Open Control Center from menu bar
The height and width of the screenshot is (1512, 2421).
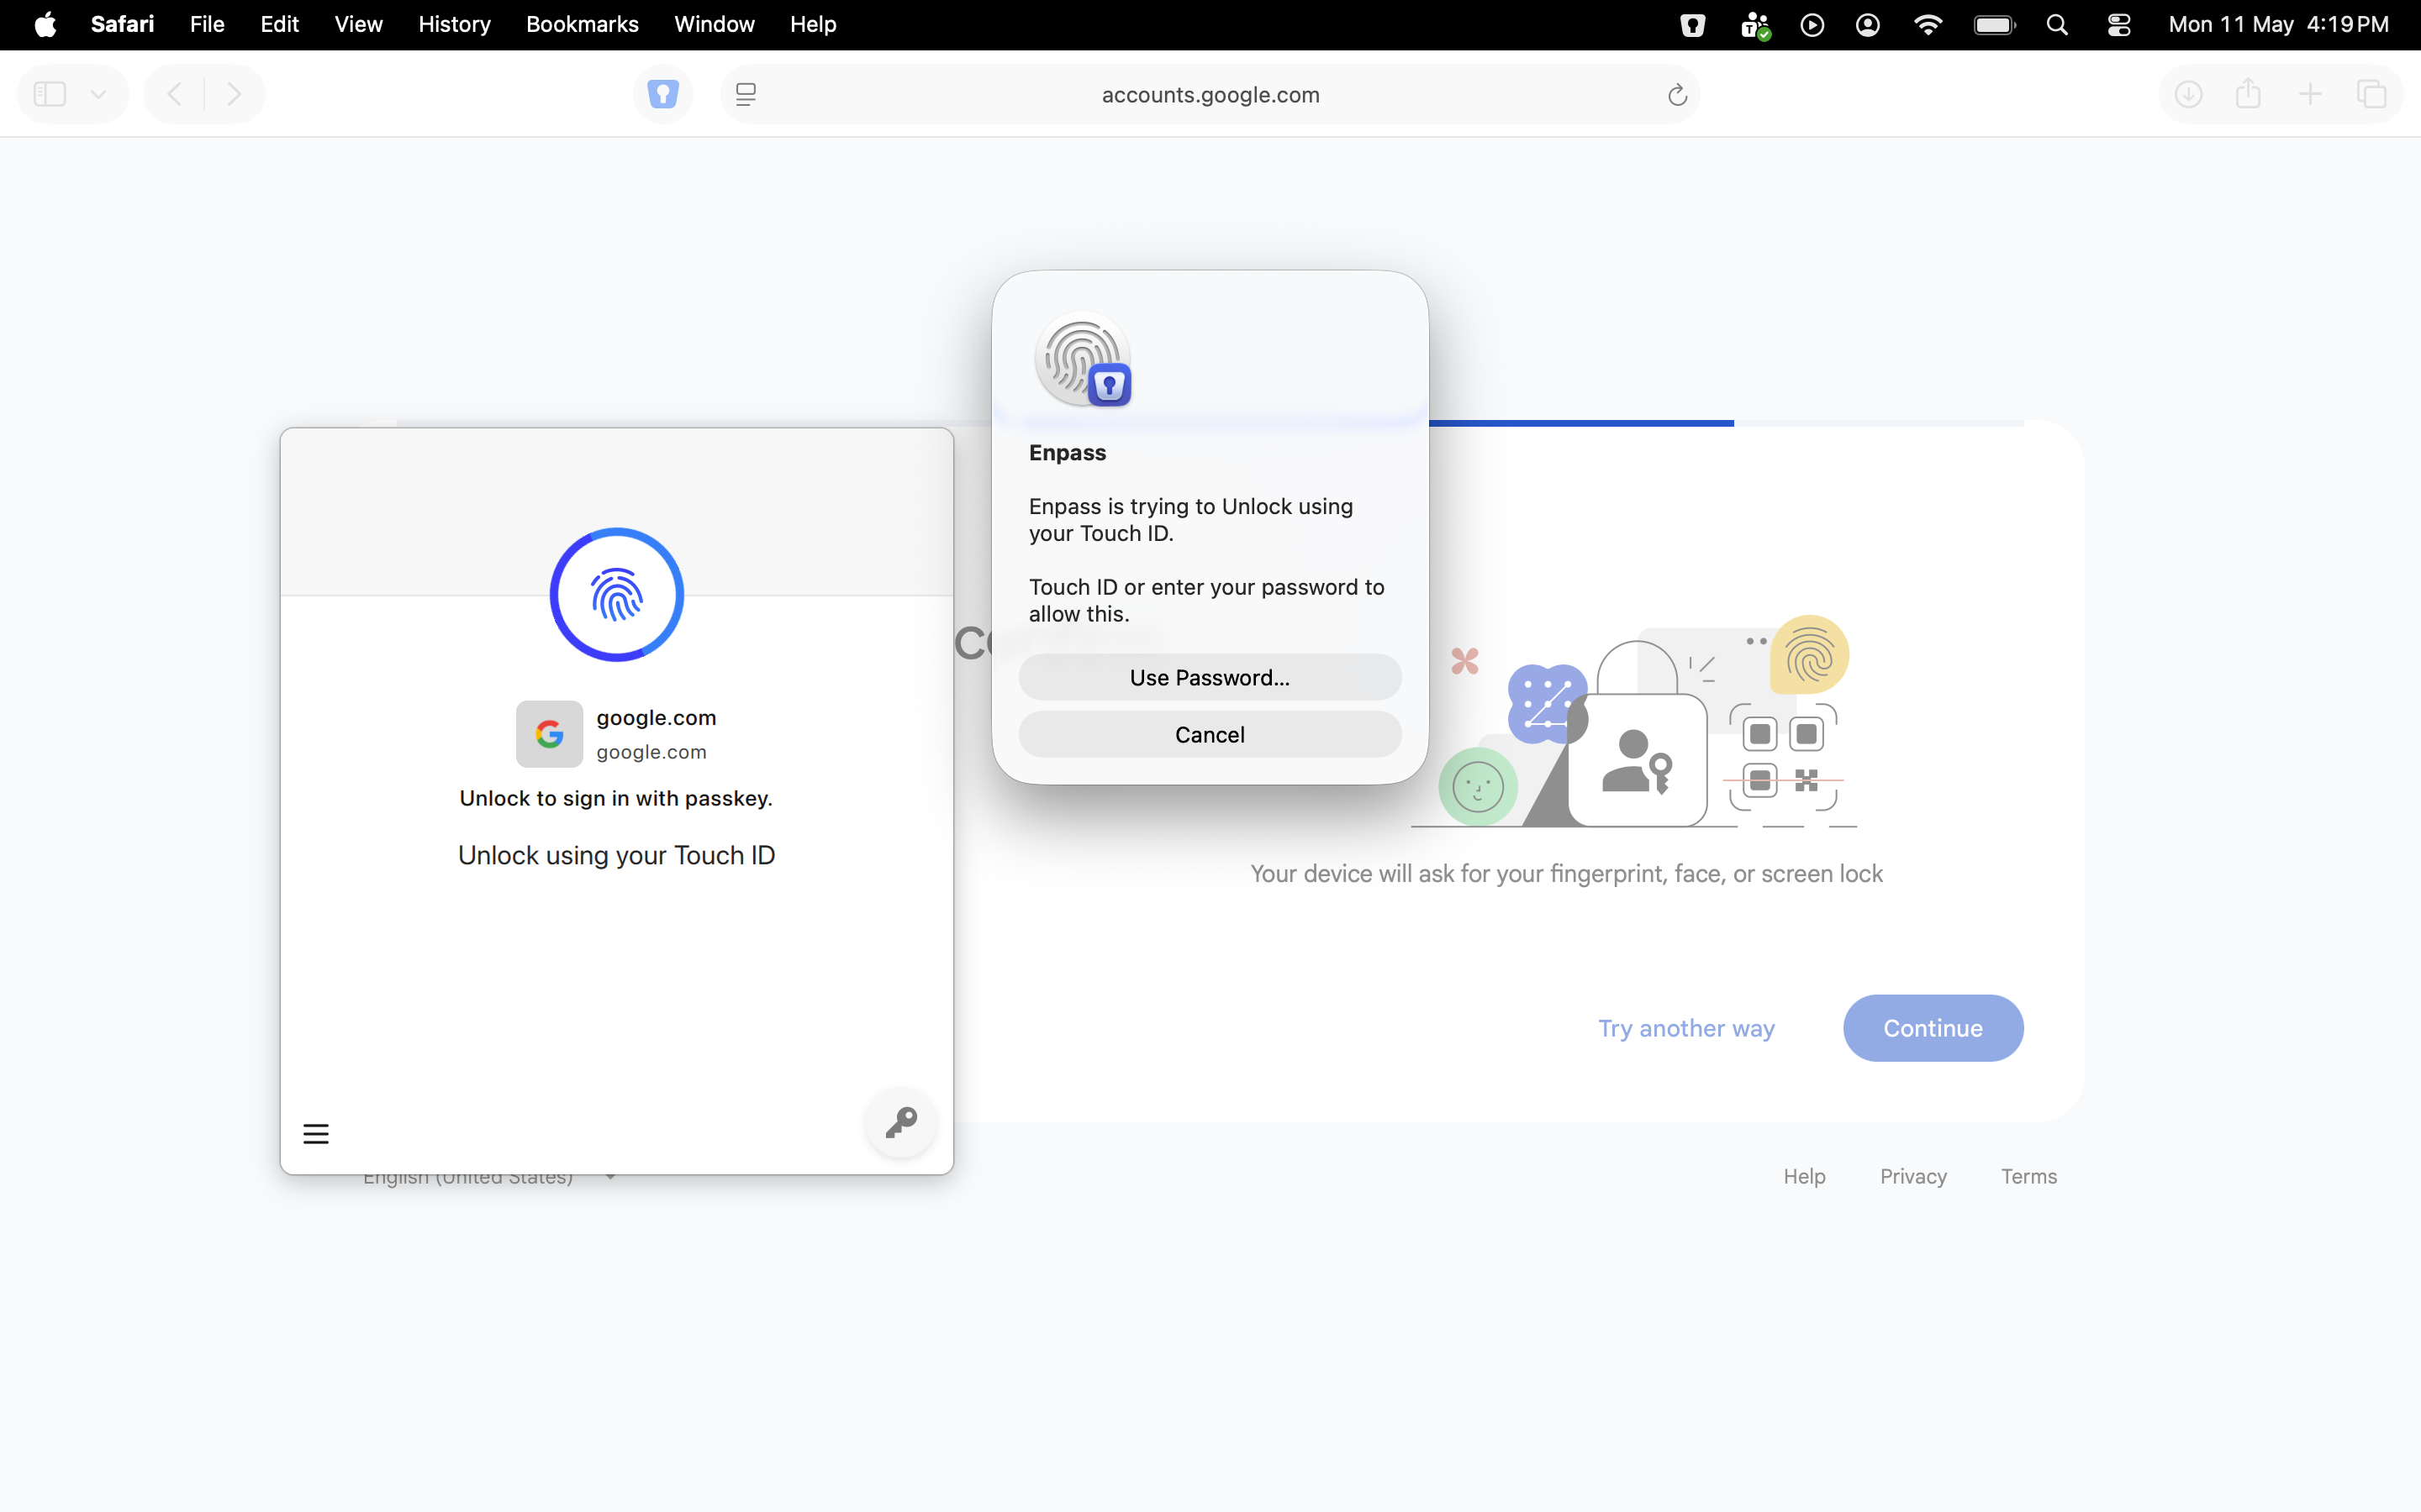pyautogui.click(x=2119, y=25)
